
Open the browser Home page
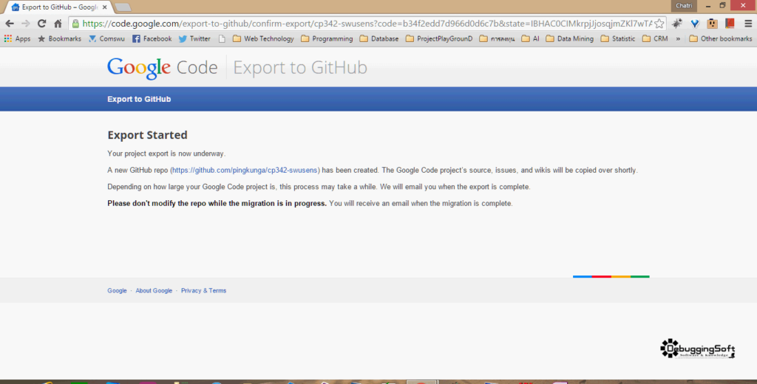tap(58, 23)
